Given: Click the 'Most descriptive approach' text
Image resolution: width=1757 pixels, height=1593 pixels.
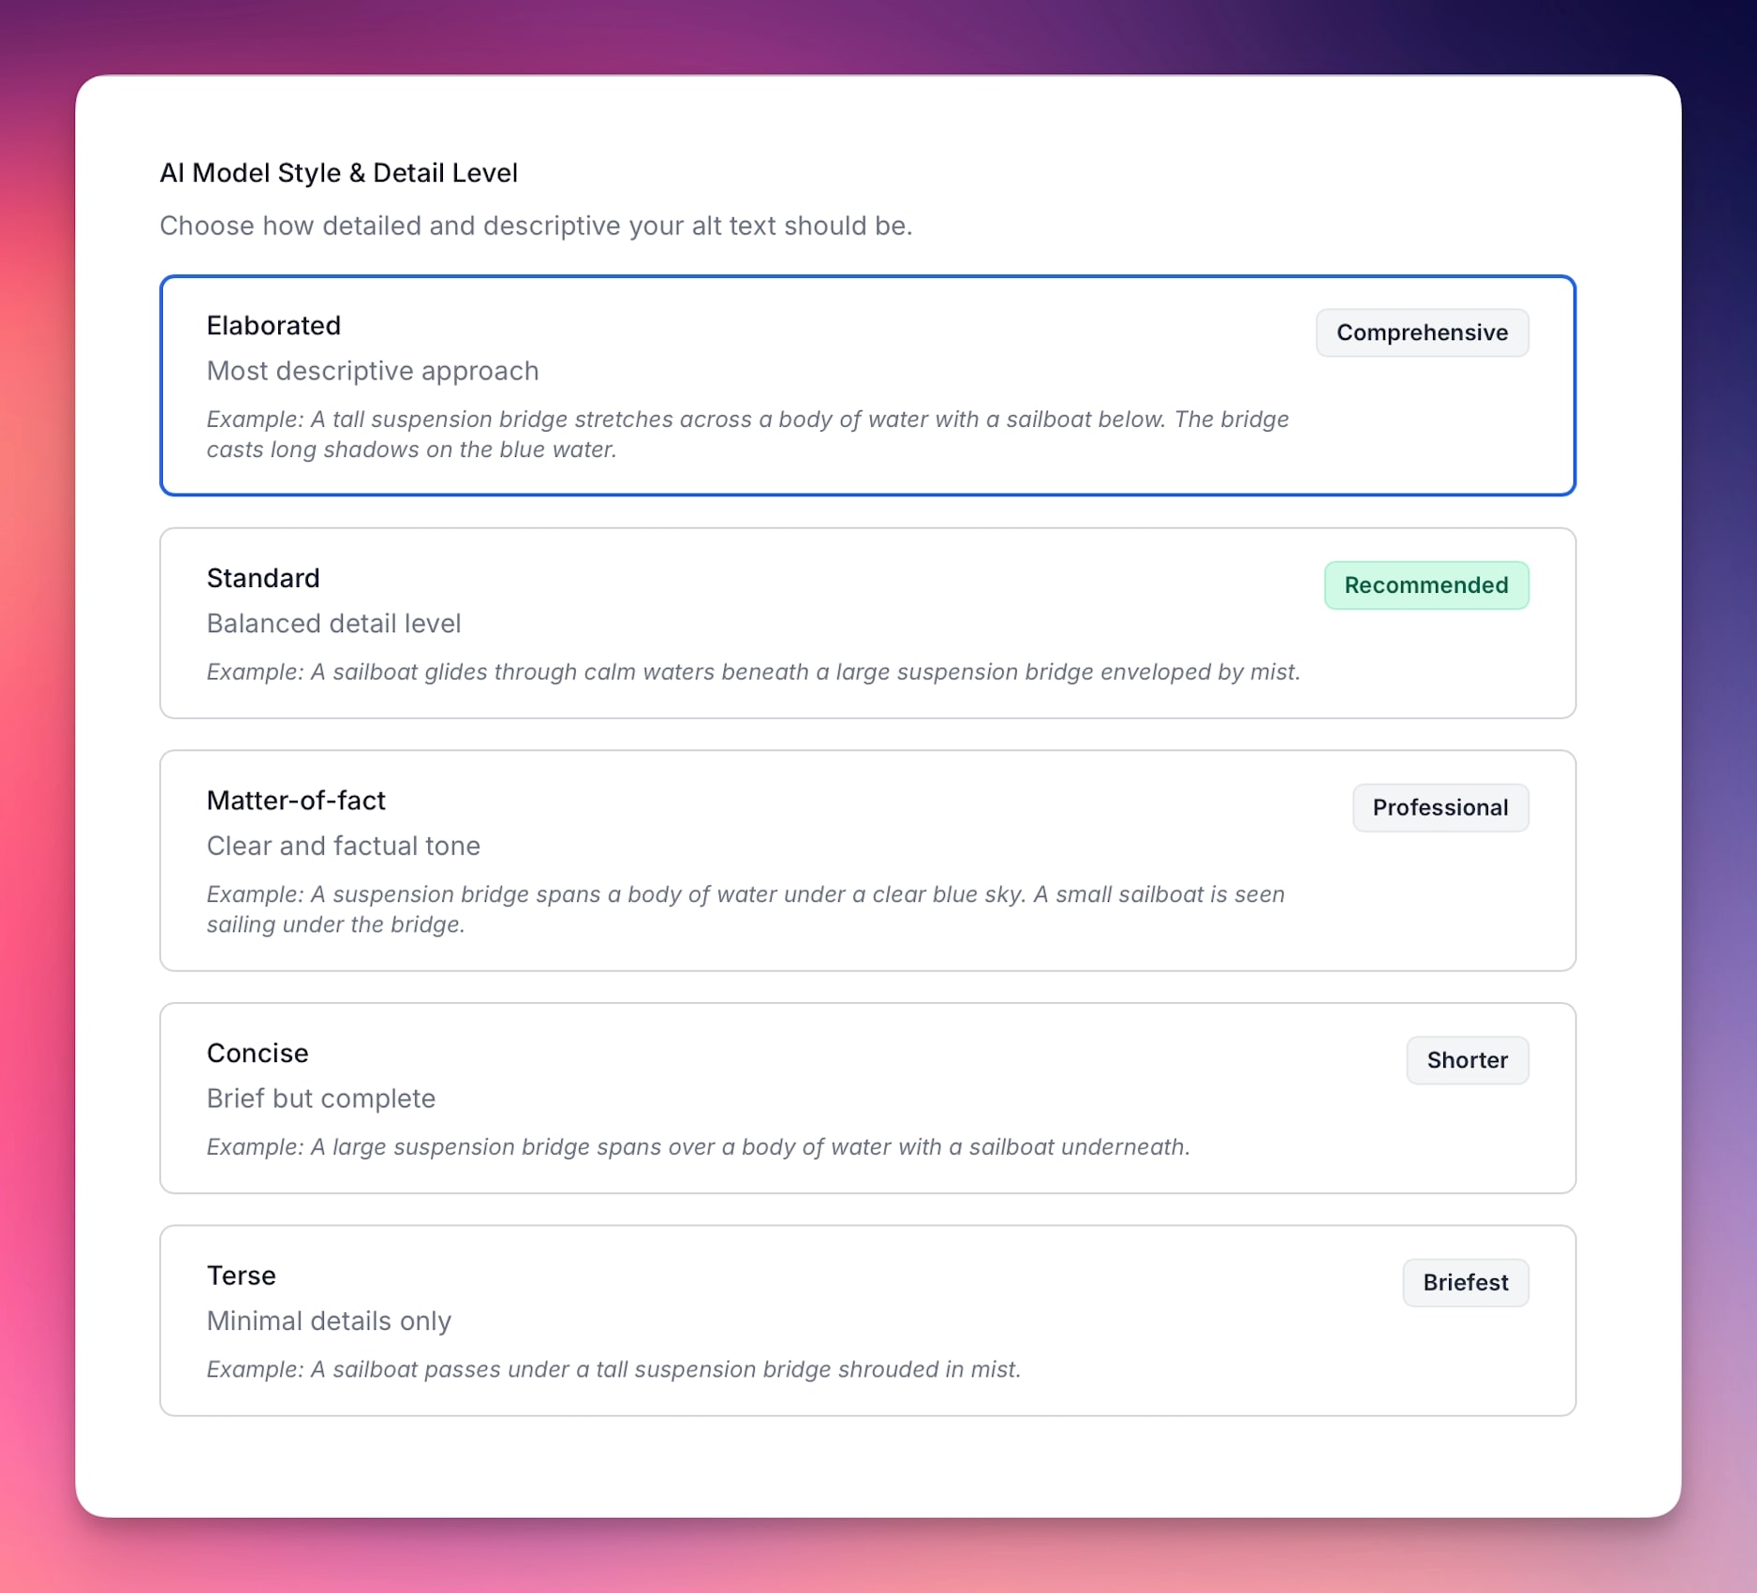Looking at the screenshot, I should coord(373,371).
